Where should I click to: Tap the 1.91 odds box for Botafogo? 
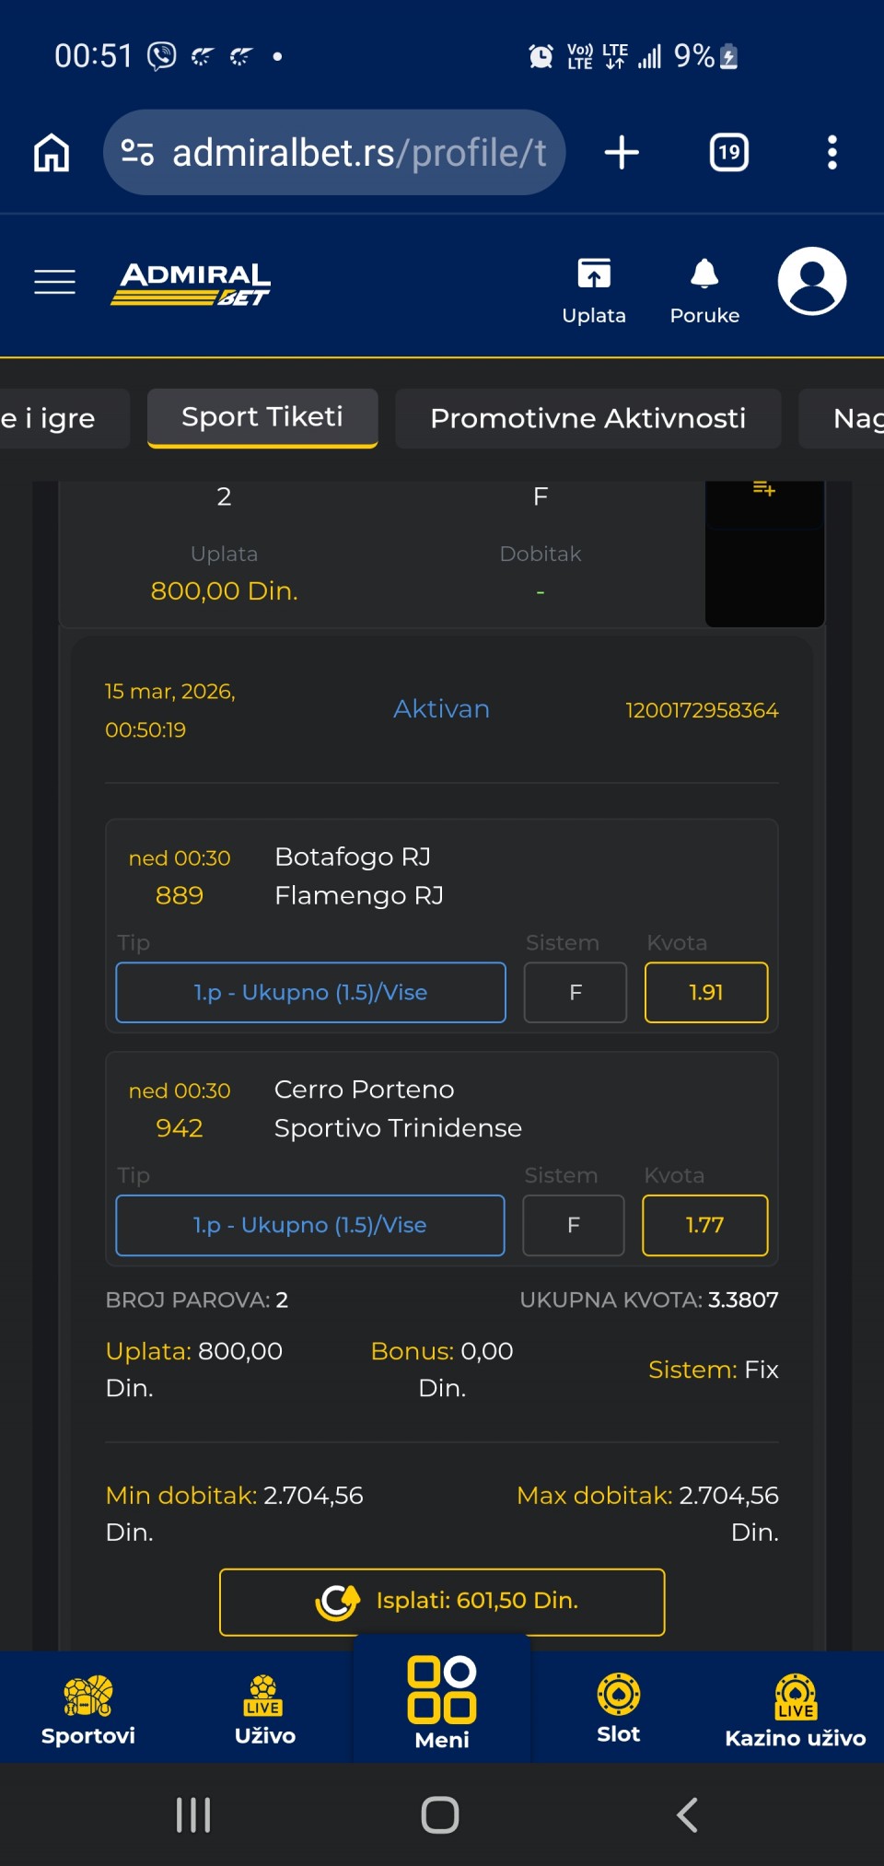coord(706,992)
